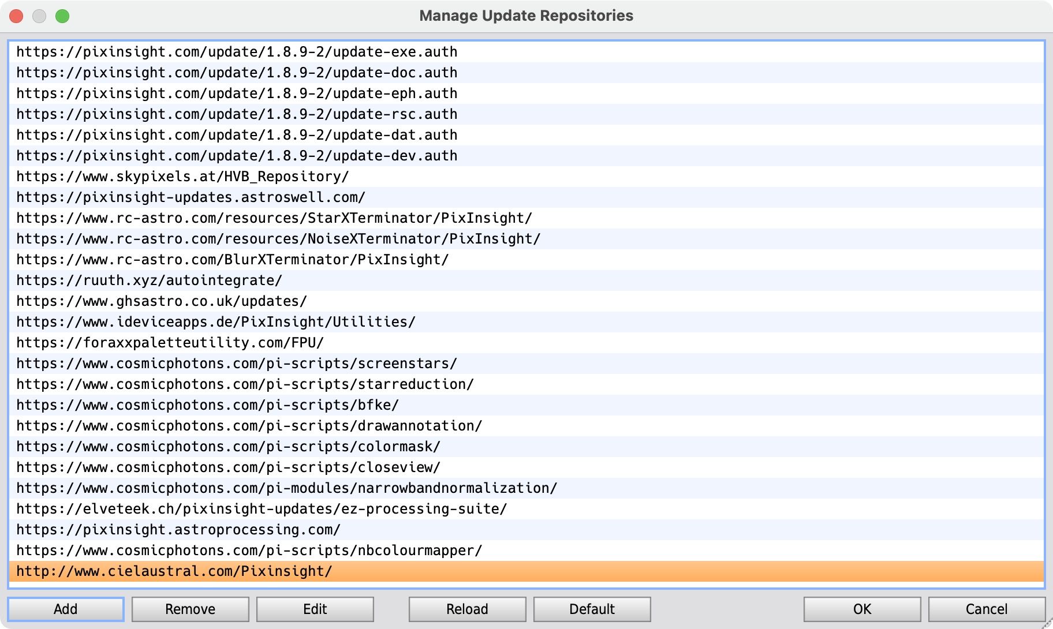Reload the repository list
Viewport: 1053px width, 629px height.
coord(468,609)
